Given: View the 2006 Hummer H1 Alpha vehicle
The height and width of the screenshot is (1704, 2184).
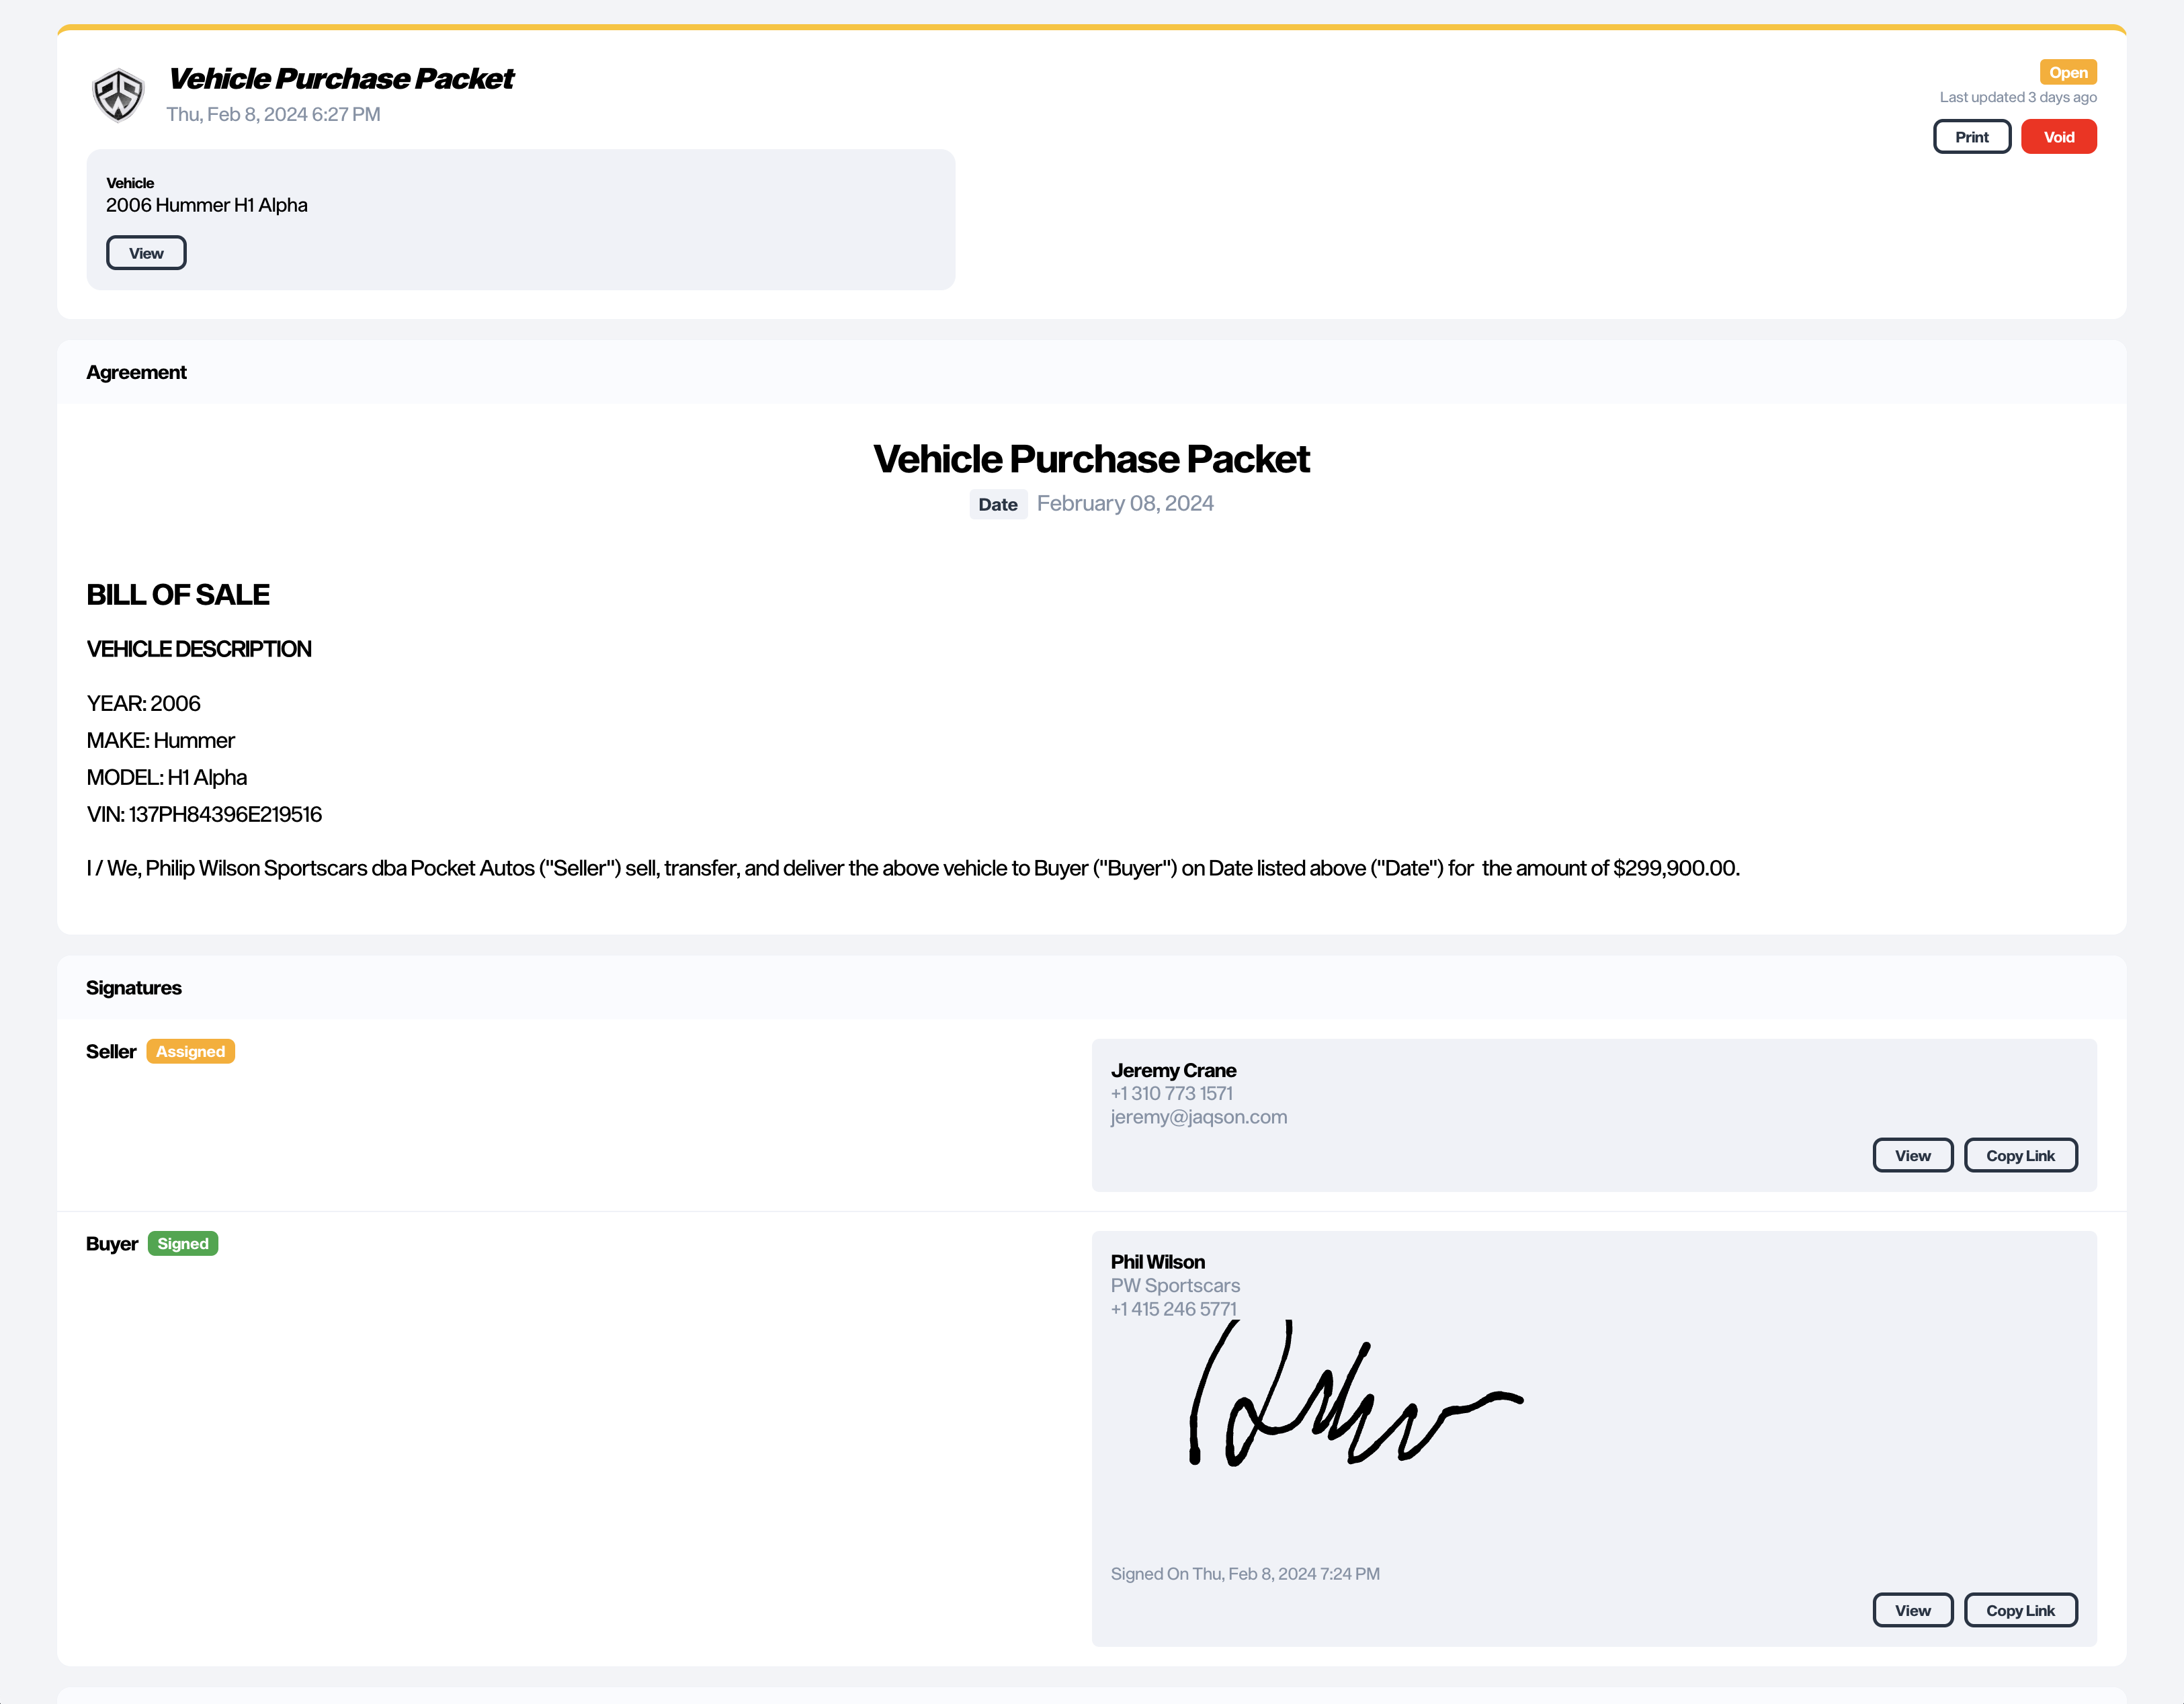Looking at the screenshot, I should [x=146, y=253].
